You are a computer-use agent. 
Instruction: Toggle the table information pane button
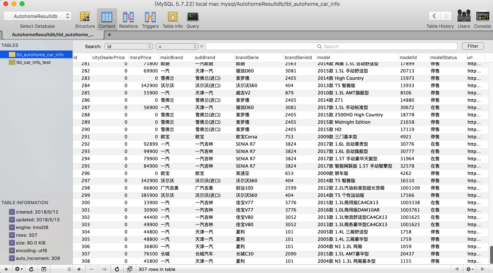pos(44,269)
